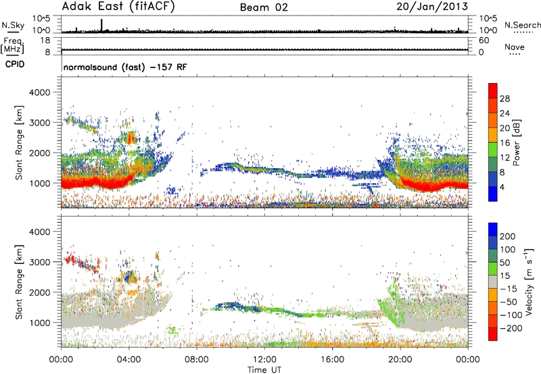Viewport: 541px width, 374px height.
Task: Click the red bottom Velocity colorbar segment
Action: (x=493, y=334)
